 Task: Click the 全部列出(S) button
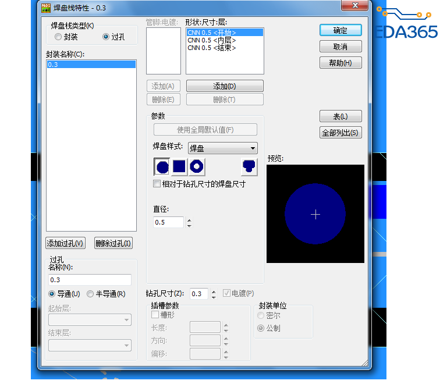[x=340, y=133]
